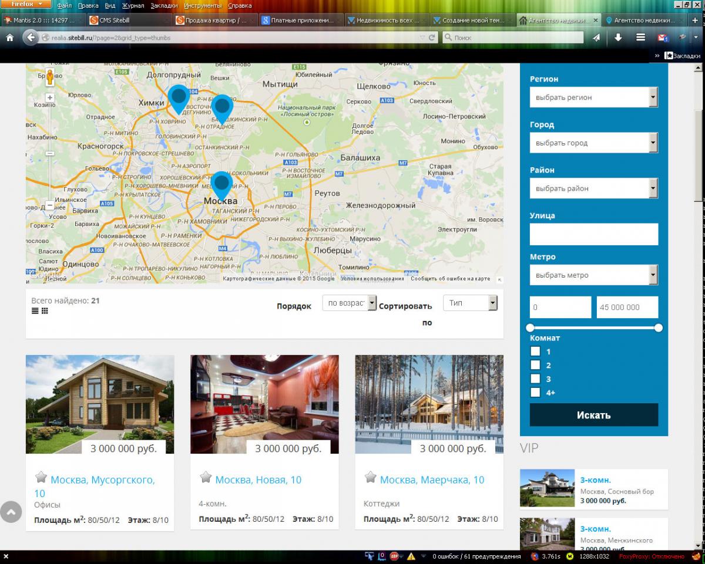Open the Файл menu
This screenshot has height=564, width=705.
pos(65,5)
